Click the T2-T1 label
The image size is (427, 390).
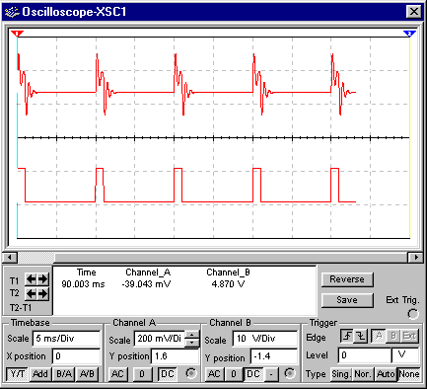tap(21, 308)
